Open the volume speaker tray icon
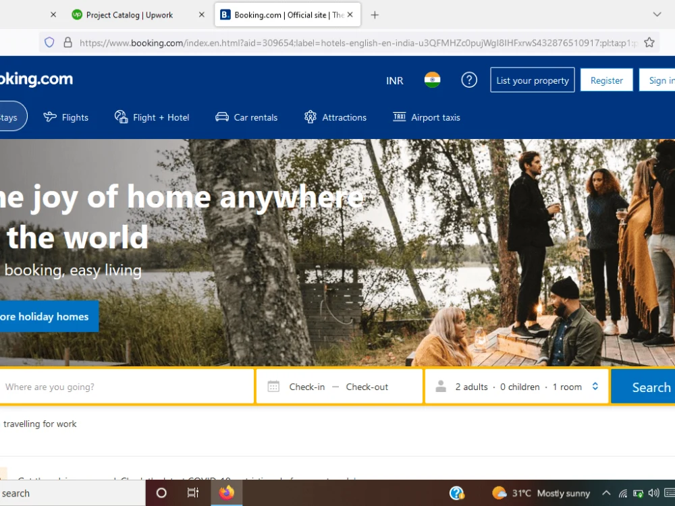This screenshot has width=675, height=506. [x=654, y=493]
